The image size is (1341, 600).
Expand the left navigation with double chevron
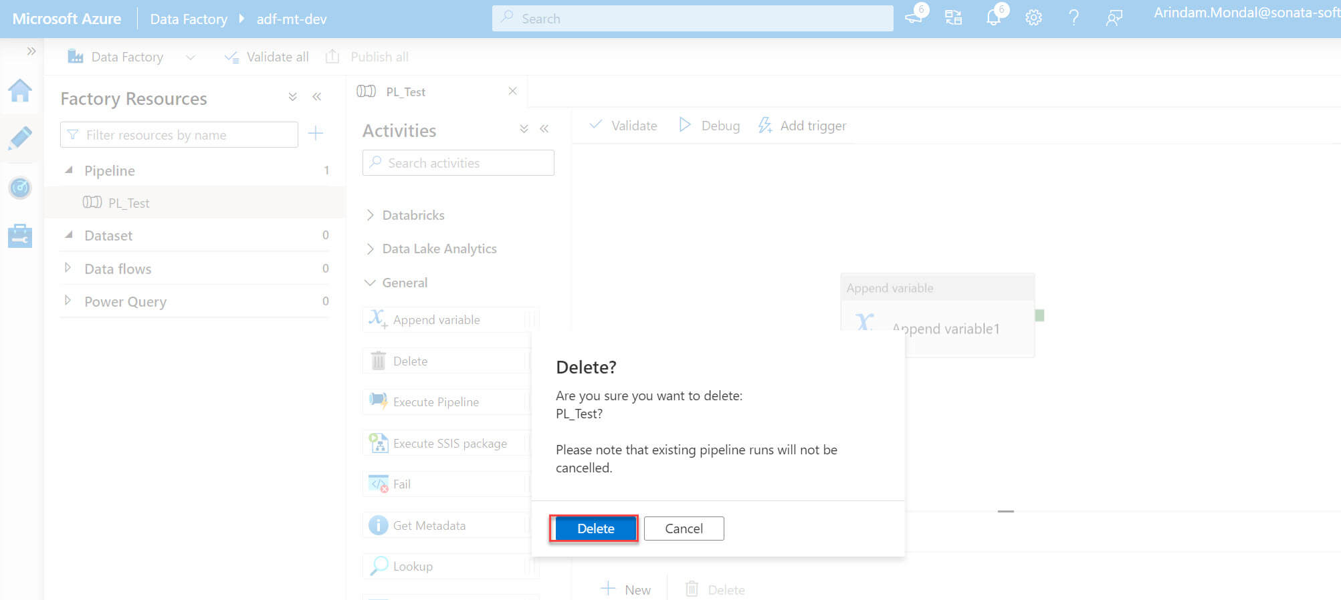pyautogui.click(x=31, y=51)
